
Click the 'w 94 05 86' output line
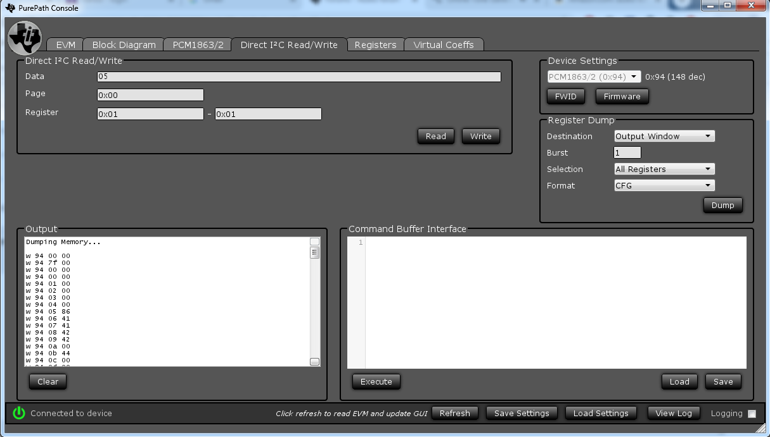pyautogui.click(x=48, y=312)
